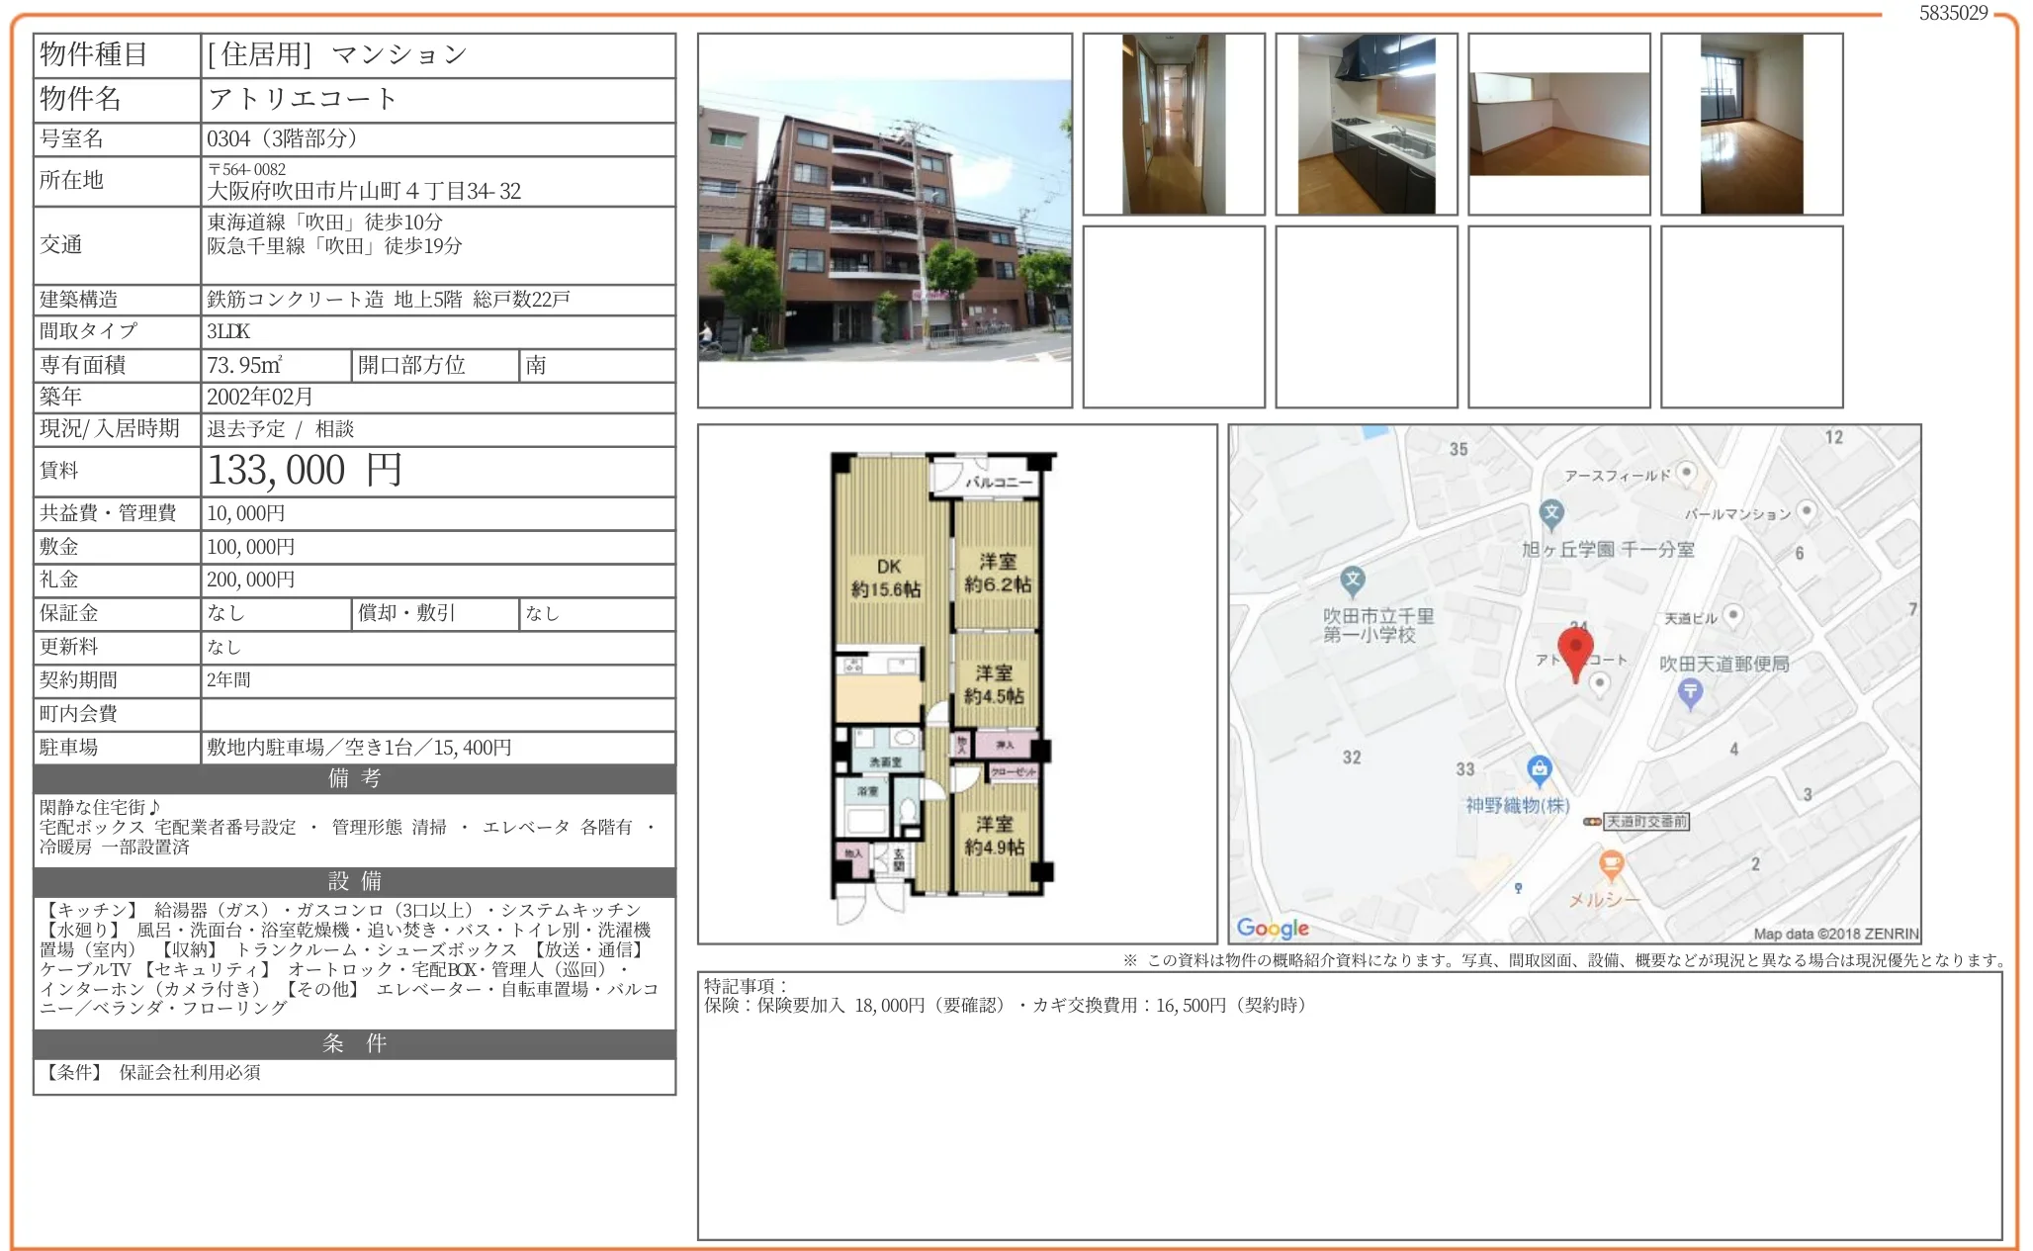The width and height of the screenshot is (2033, 1251).
Task: Click the 天道町交番前 traffic signal icon
Action: pos(1592,821)
